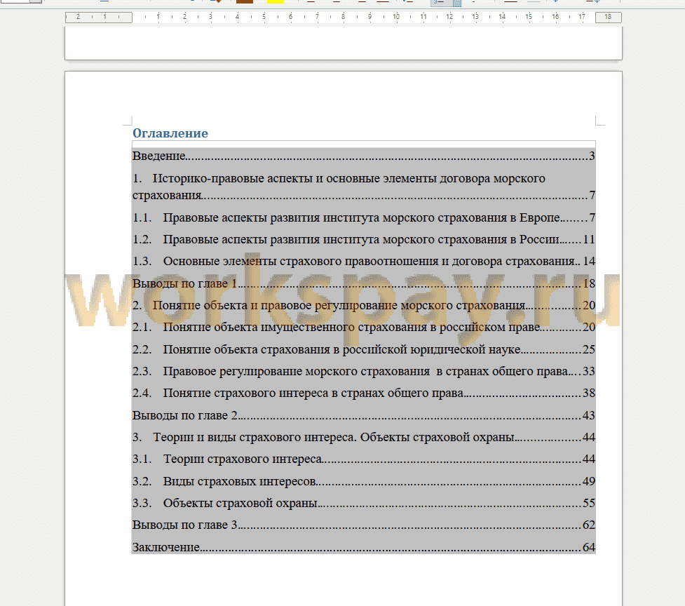Click entry 3.3 'Объекты страховой охраны'
The image size is (685, 606).
(363, 504)
